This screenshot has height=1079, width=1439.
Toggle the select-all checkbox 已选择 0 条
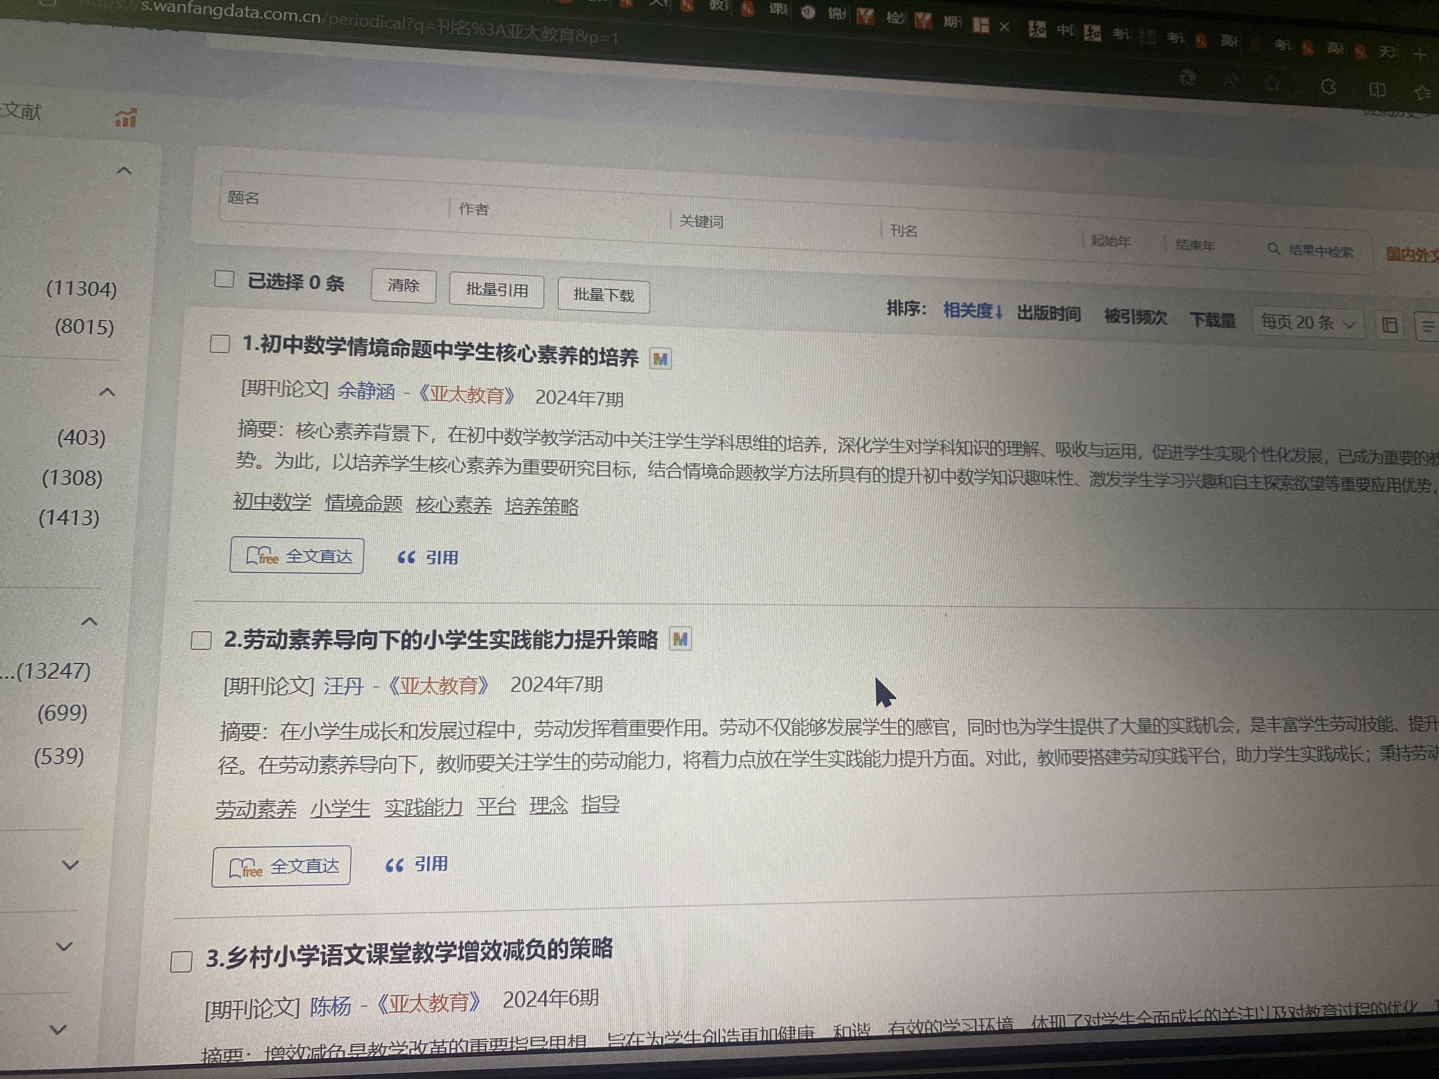224,279
